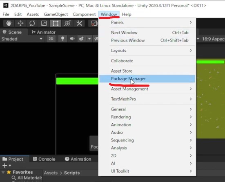
Task: Open the GameObject menu
Action: tap(56, 14)
